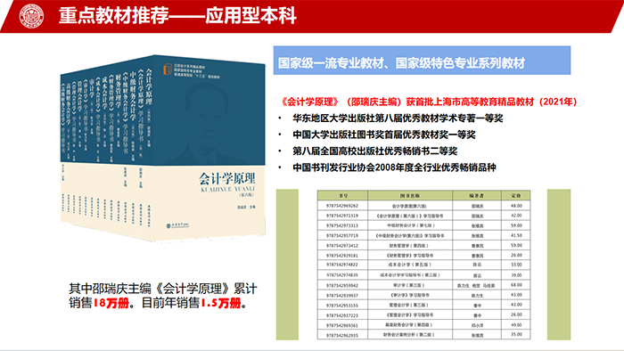Click the bullet about 2008年度全行业优秀畅销品种
Screen dimensions: 624x351
coord(394,167)
